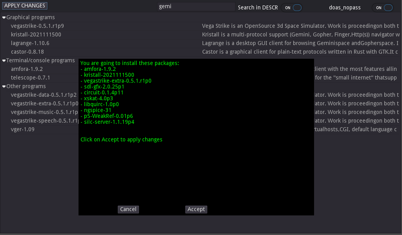This screenshot has height=235, width=402.
Task: Select the lagrange-1.10.6 package
Action: (x=30, y=43)
